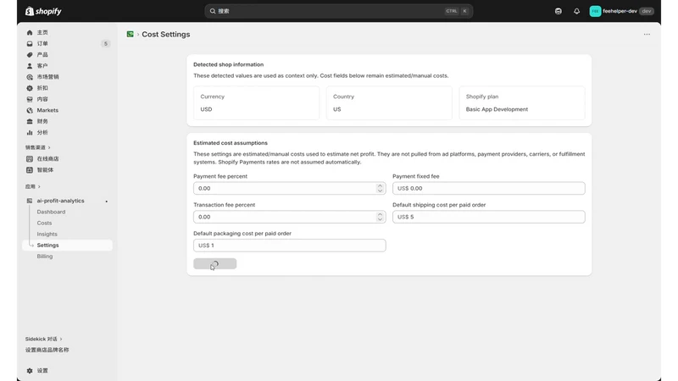Viewport: 678px width, 381px height.
Task: Open the three-dot page menu
Action: (647, 34)
